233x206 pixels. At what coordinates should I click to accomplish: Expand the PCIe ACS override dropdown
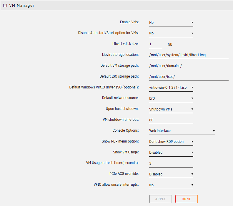(x=171, y=174)
